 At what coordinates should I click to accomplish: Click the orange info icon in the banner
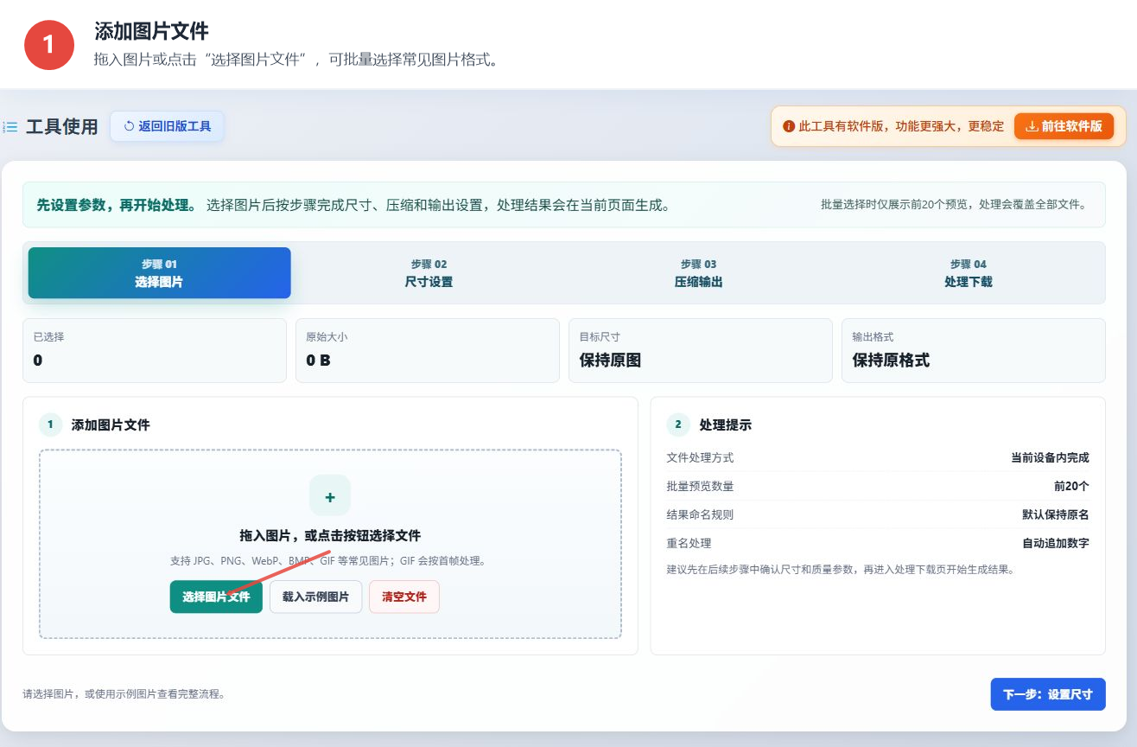coord(788,126)
